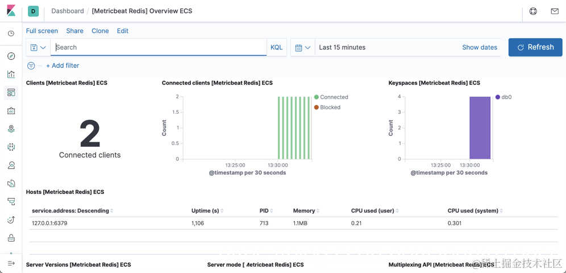Click the Blocked legend color dot
566x273 pixels.
[x=316, y=107]
